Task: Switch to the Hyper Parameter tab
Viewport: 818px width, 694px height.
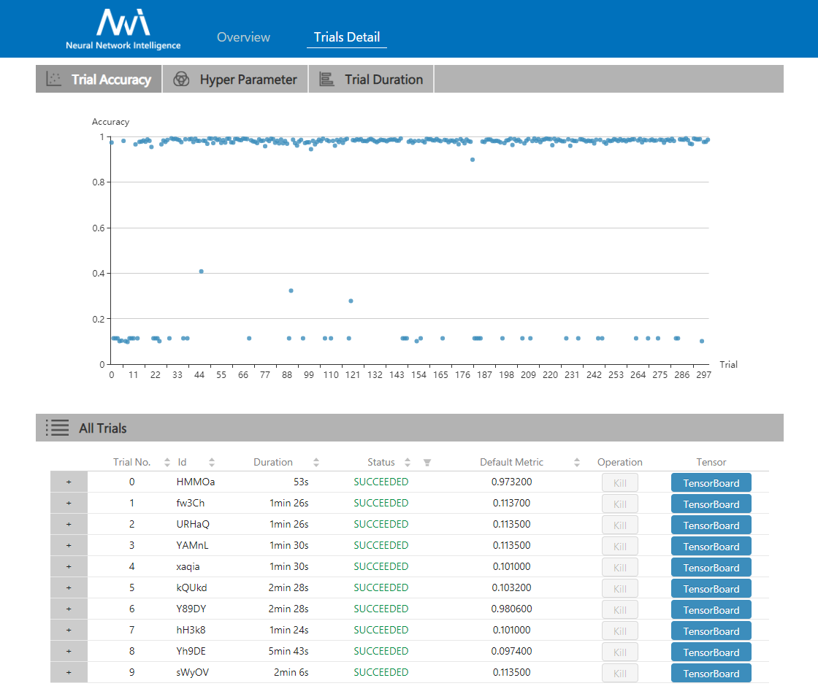Action: pyautogui.click(x=248, y=80)
